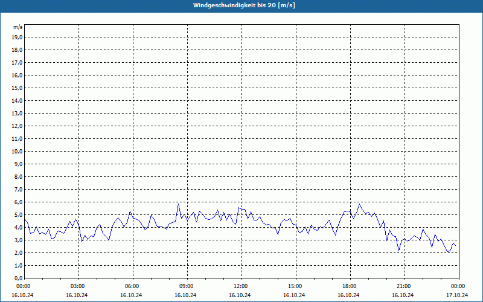Click the 17,0 y-axis label
The width and height of the screenshot is (483, 302).
click(x=17, y=63)
